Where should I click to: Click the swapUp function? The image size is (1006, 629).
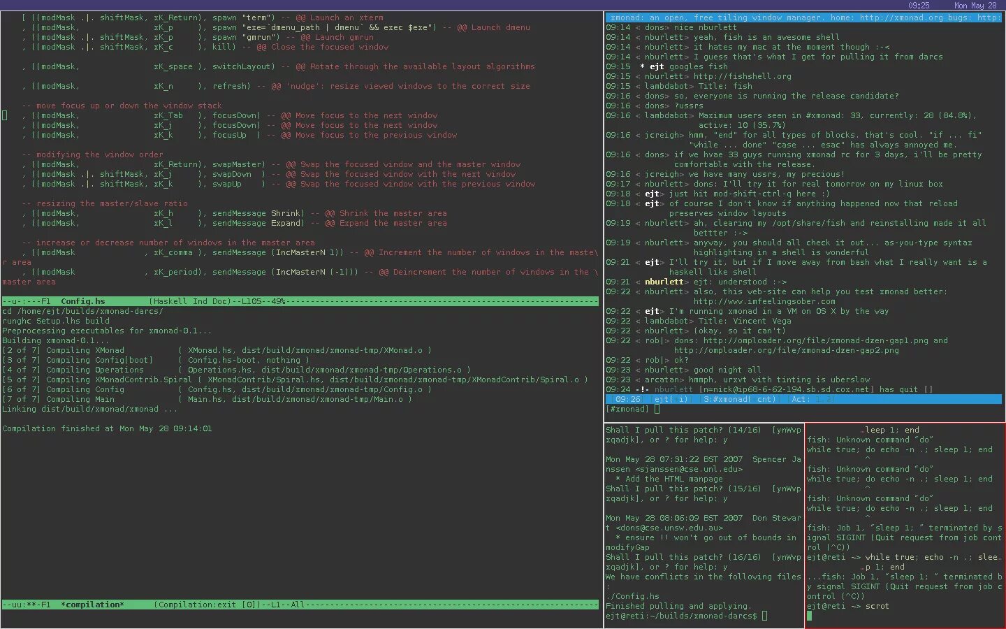(227, 184)
